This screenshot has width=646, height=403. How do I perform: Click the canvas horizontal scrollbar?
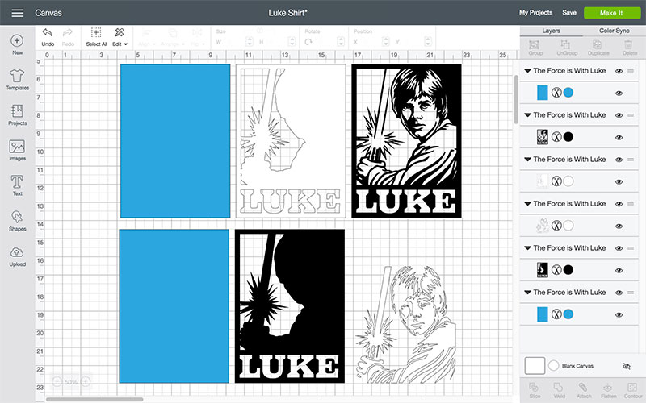point(94,399)
